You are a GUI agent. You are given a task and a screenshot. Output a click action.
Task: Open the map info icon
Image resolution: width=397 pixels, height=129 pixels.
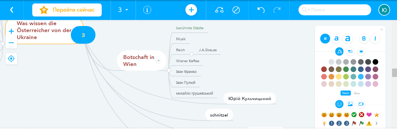[147, 10]
